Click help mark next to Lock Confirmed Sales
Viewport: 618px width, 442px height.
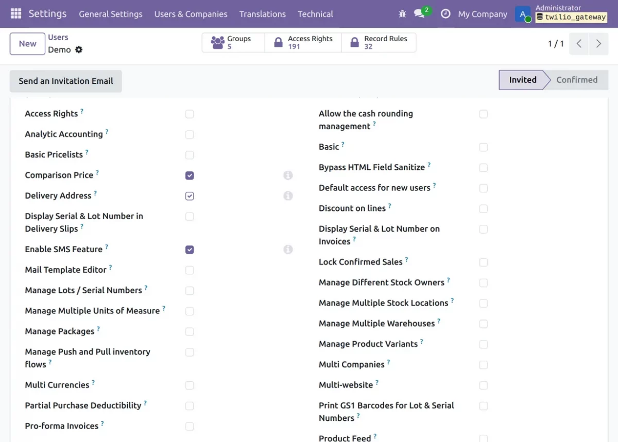[x=406, y=259]
